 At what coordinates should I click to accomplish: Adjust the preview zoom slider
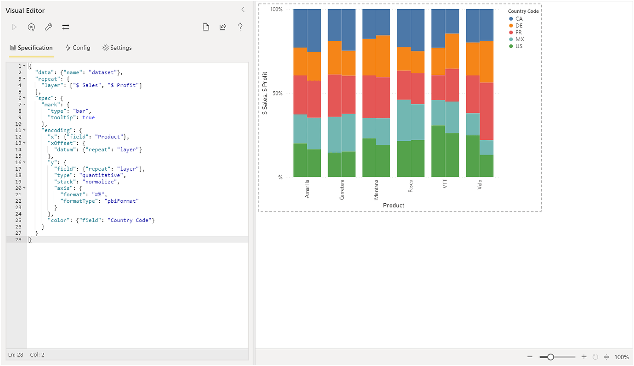[x=551, y=356]
